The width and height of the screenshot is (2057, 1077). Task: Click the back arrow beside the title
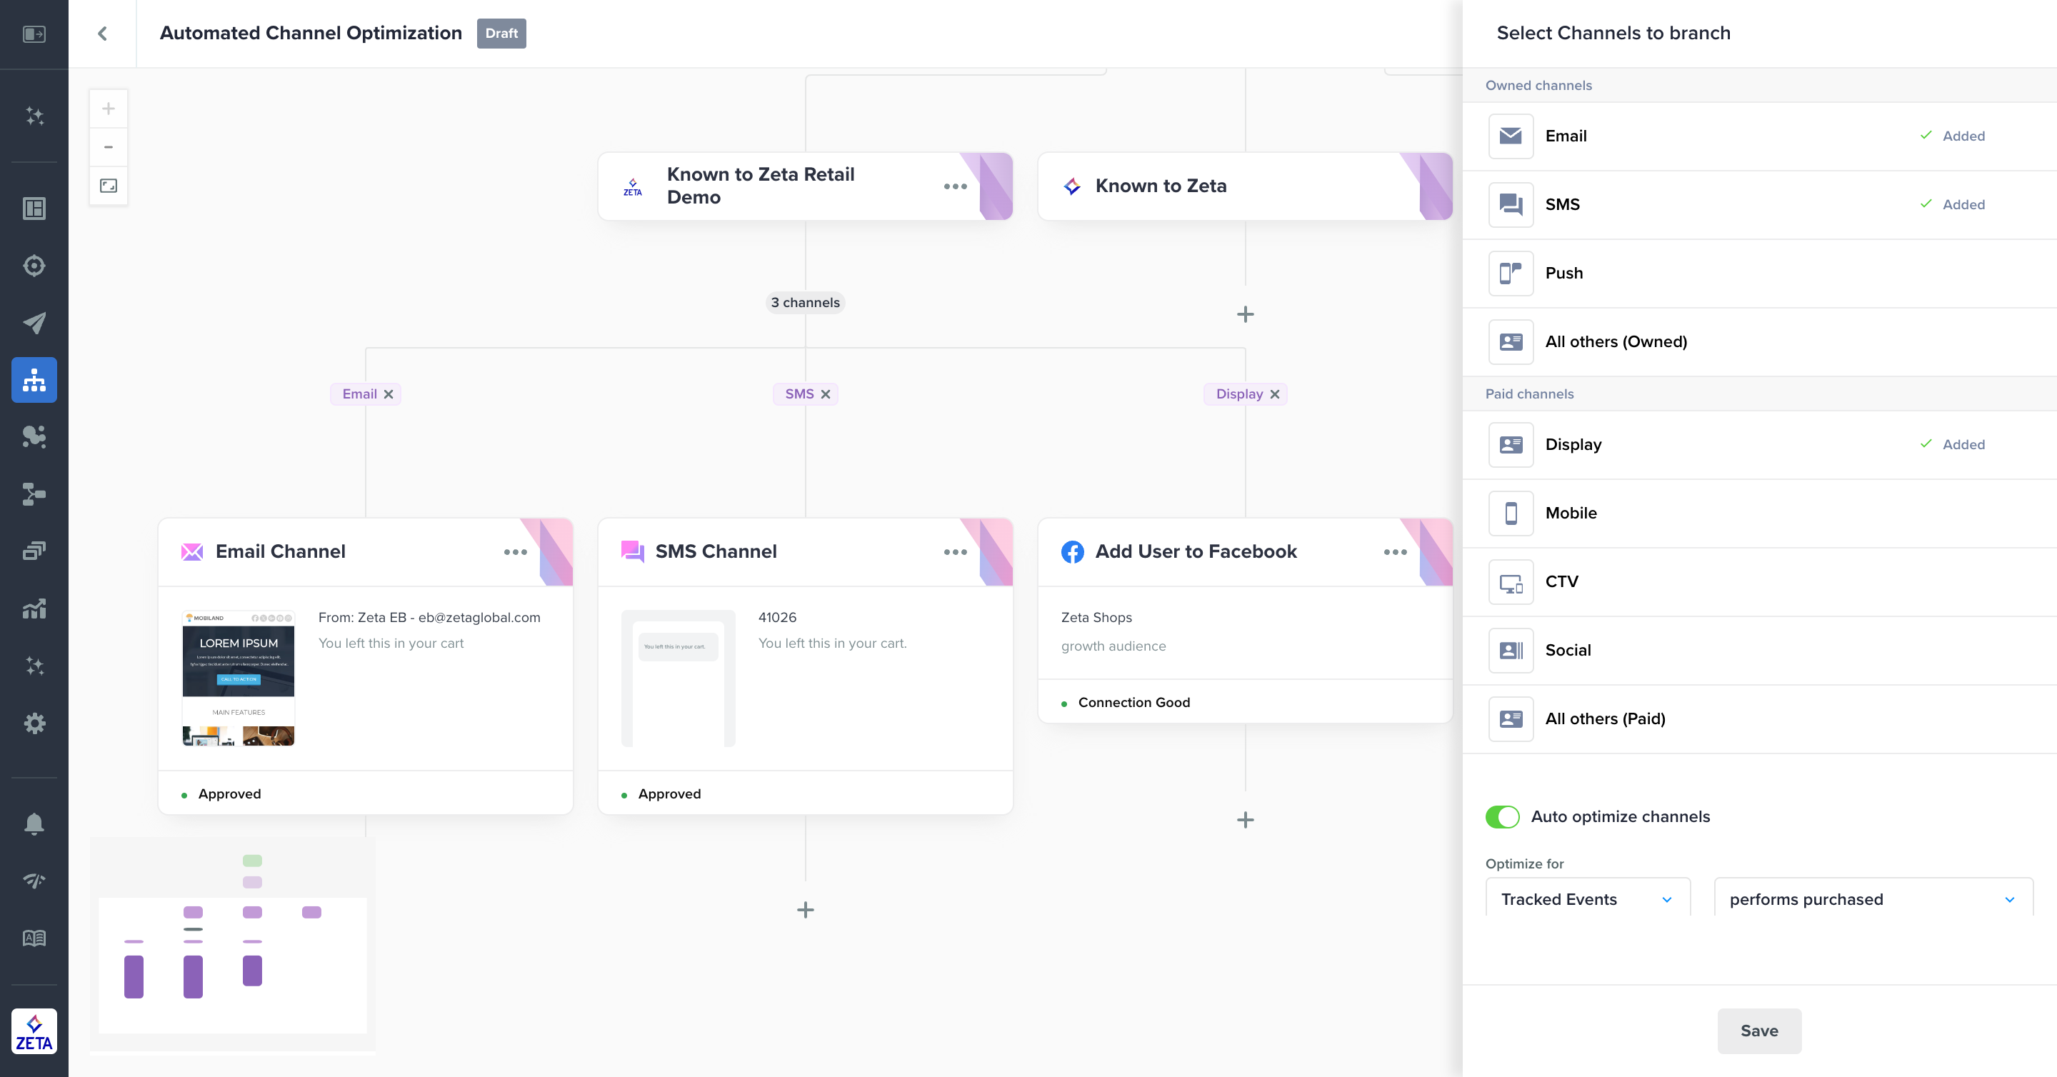point(102,34)
